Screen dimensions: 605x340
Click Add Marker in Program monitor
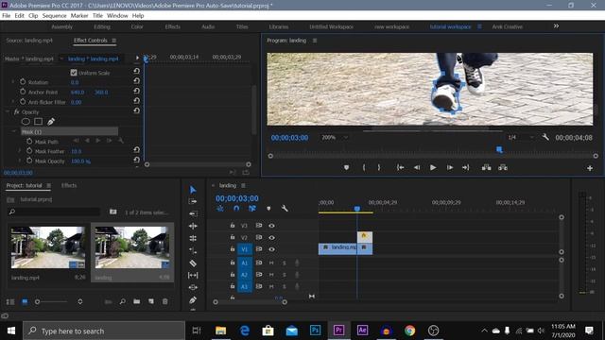pos(346,167)
